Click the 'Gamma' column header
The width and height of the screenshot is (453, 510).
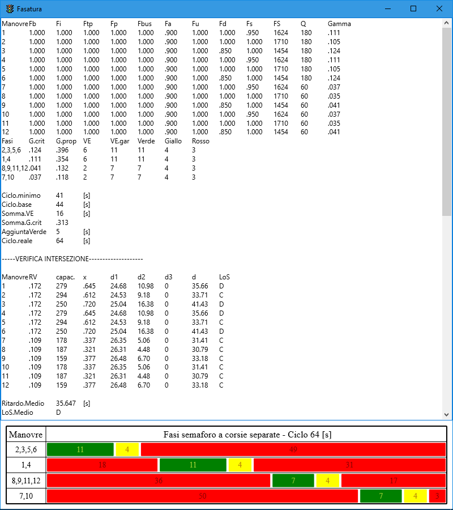339,24
